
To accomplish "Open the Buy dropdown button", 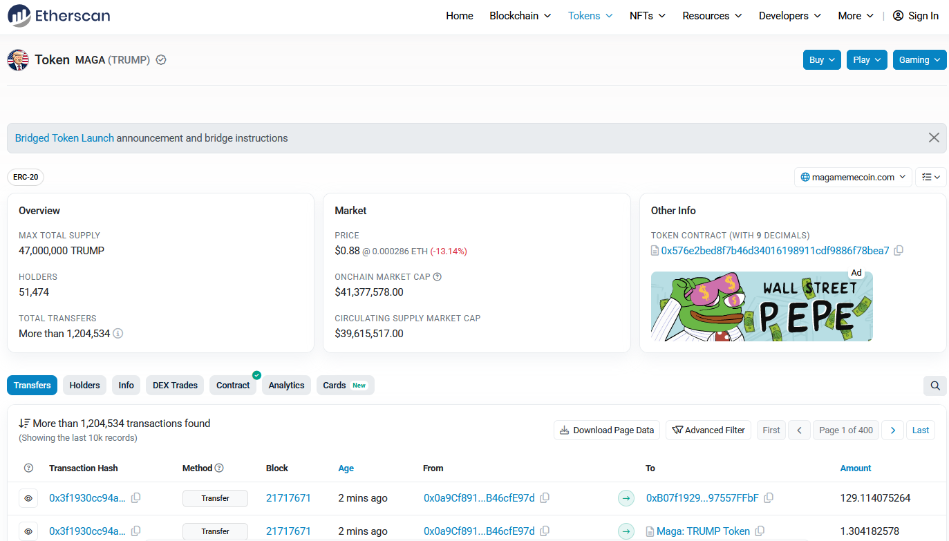I will coord(822,60).
